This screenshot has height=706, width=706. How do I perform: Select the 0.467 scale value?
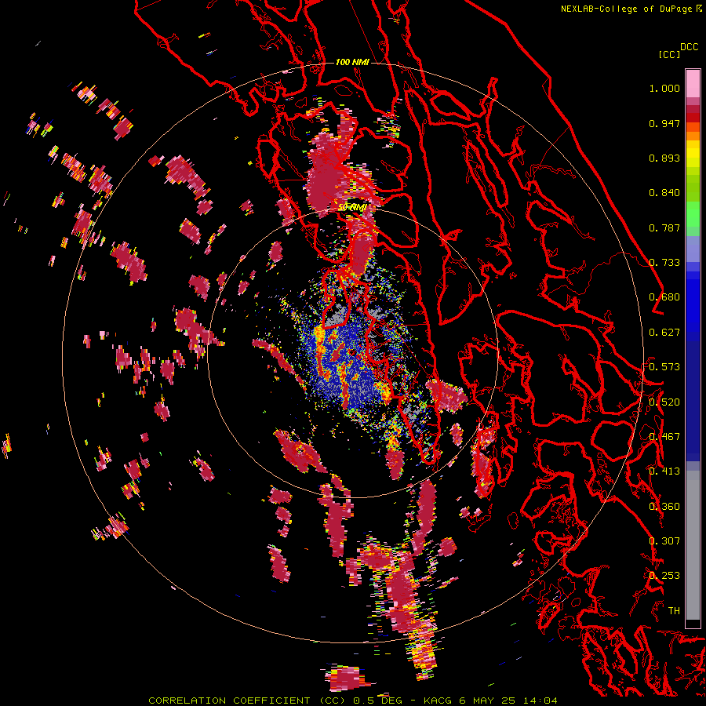pyautogui.click(x=664, y=437)
